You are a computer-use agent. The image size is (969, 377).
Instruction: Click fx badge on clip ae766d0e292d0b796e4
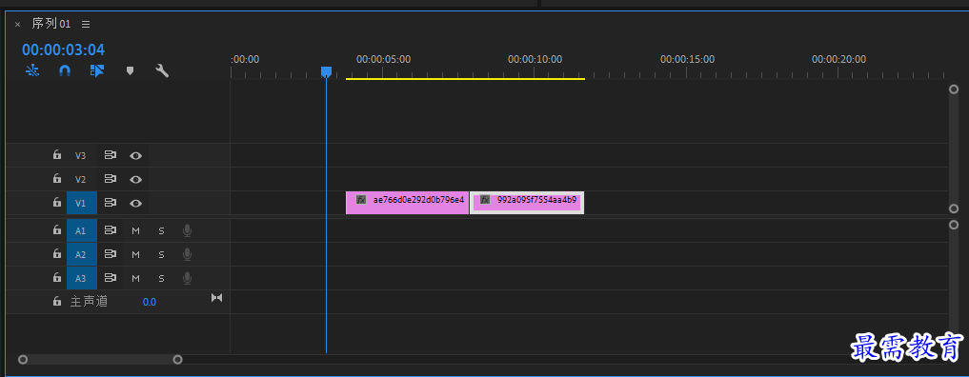click(361, 200)
